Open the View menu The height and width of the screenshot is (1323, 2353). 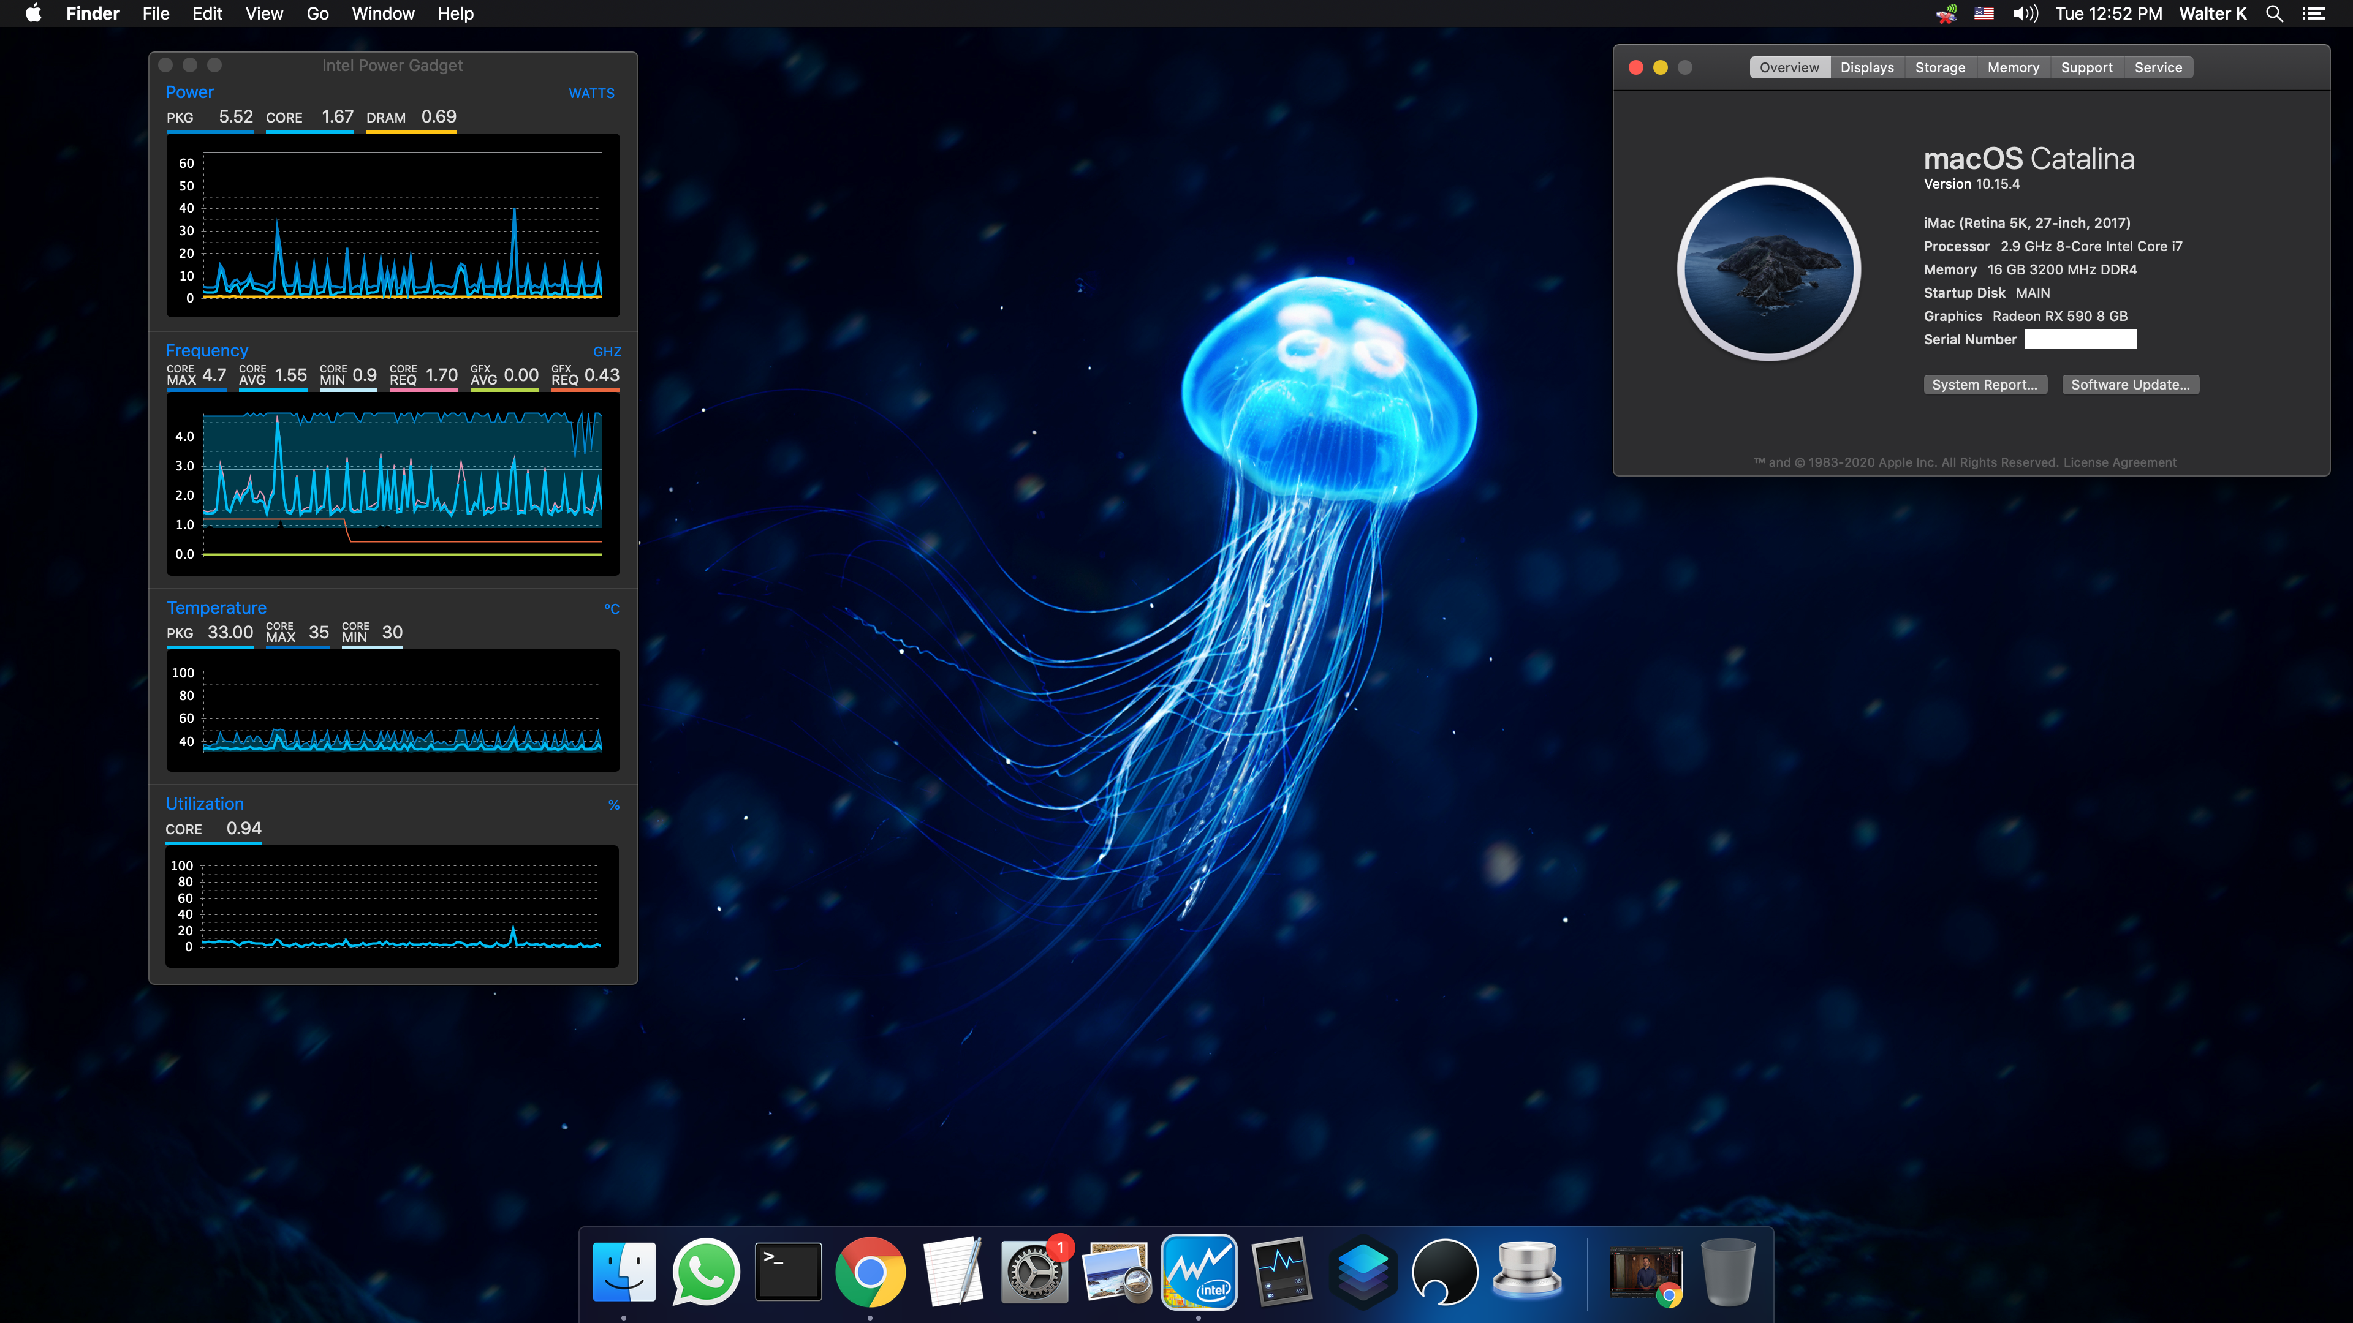pos(264,13)
